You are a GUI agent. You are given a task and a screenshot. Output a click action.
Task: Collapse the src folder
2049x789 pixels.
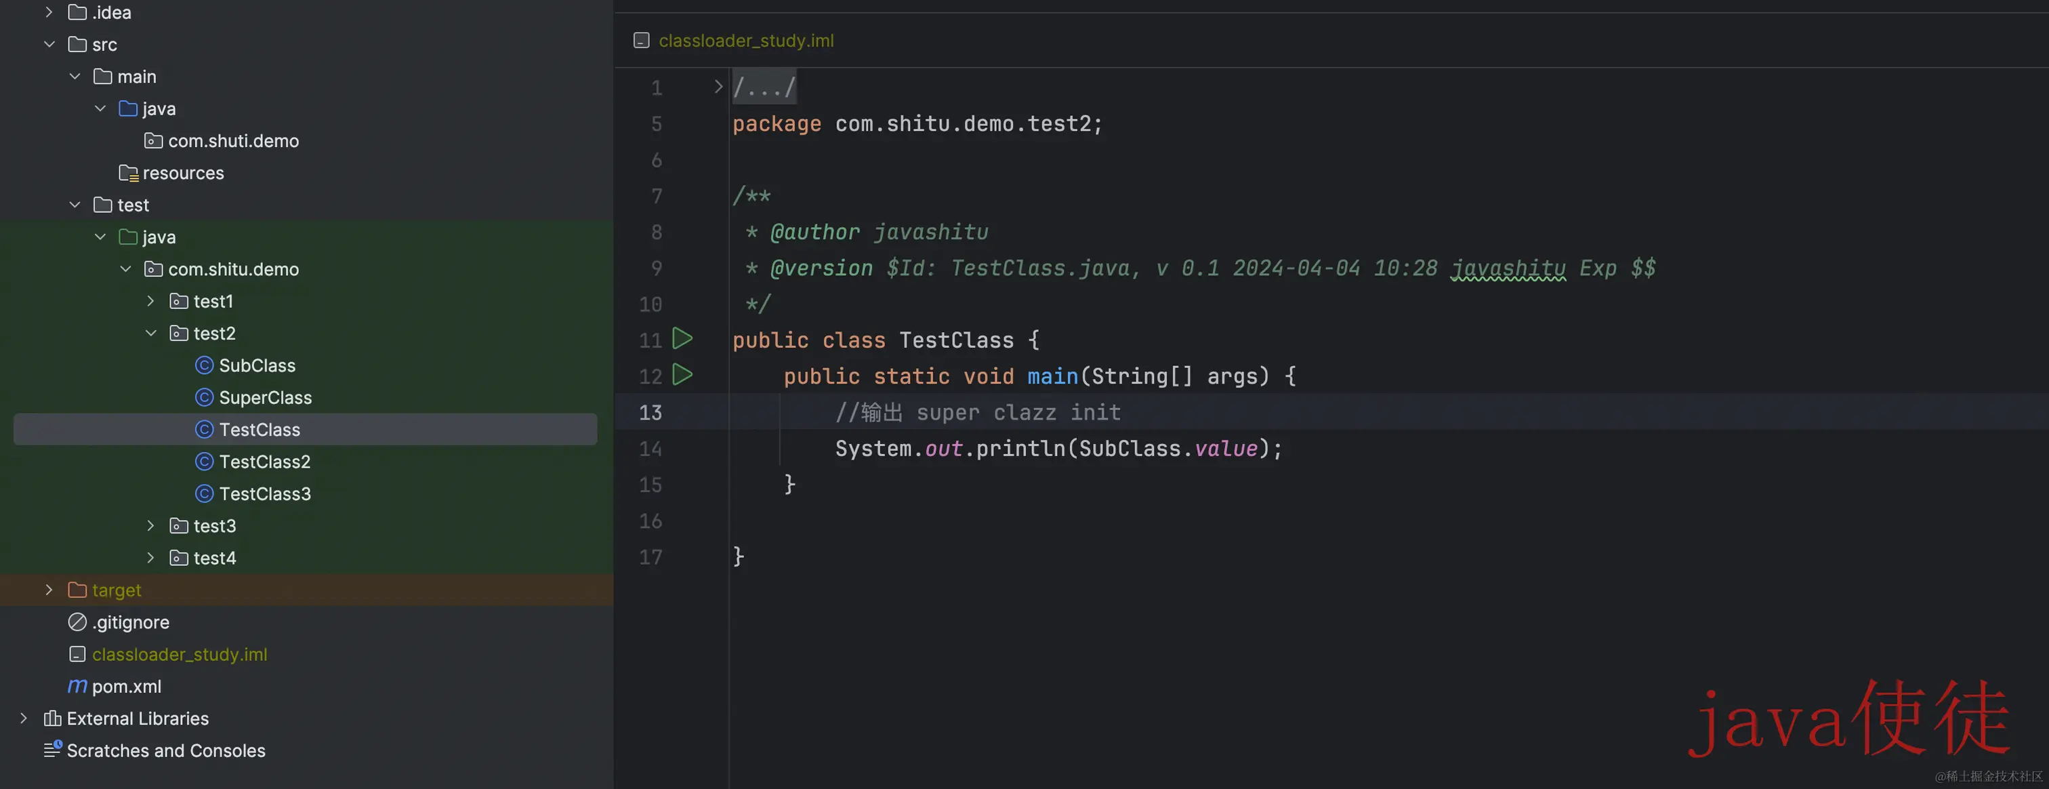click(49, 45)
